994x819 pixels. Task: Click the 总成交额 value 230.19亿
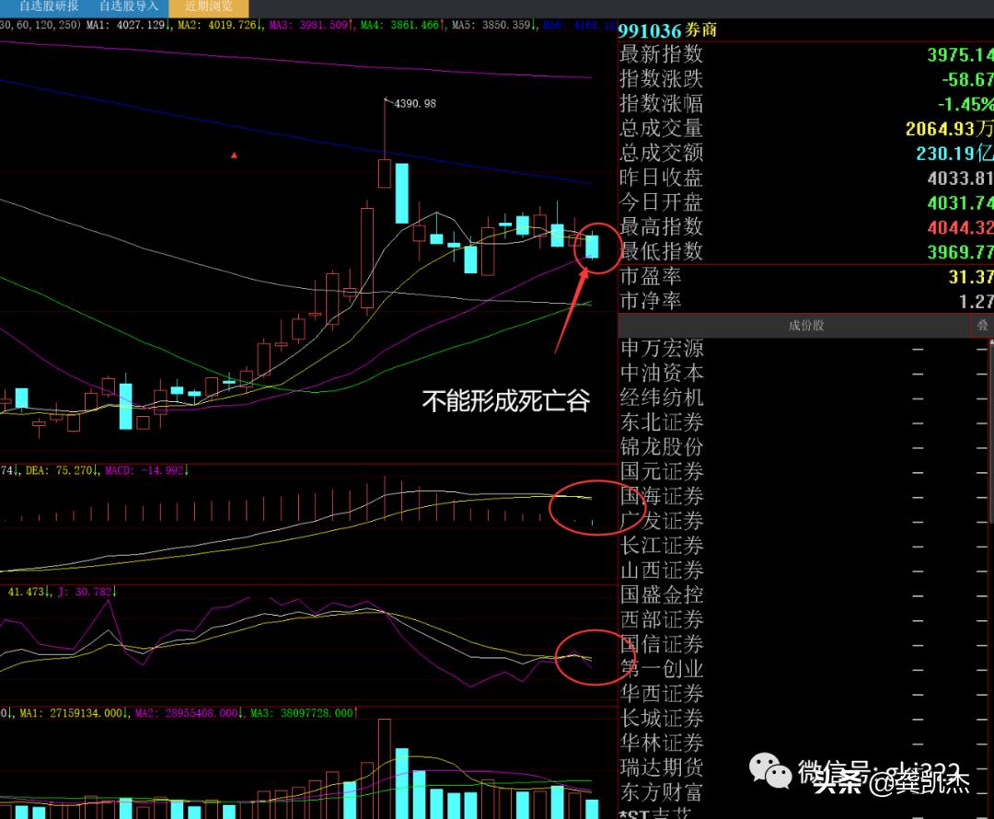[954, 154]
